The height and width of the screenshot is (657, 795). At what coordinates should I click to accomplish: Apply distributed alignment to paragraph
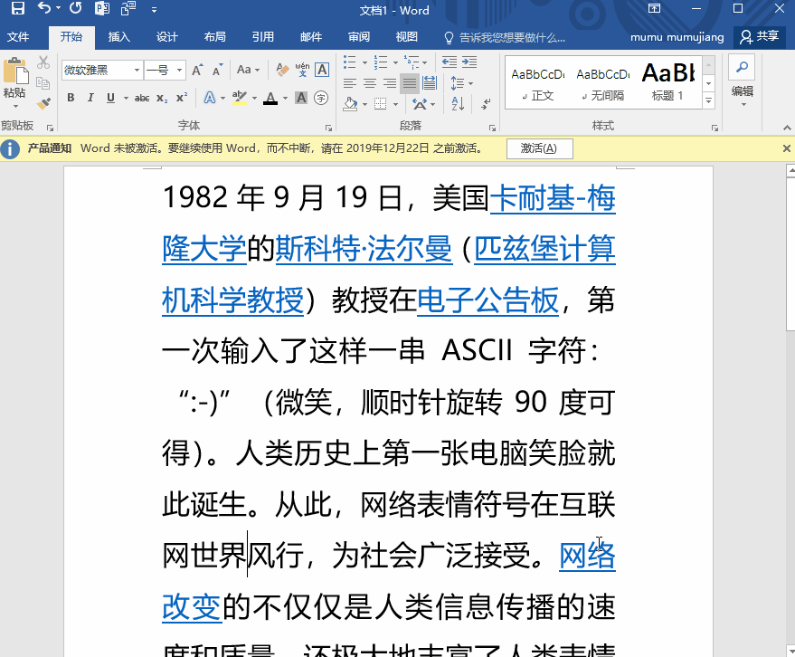(430, 83)
